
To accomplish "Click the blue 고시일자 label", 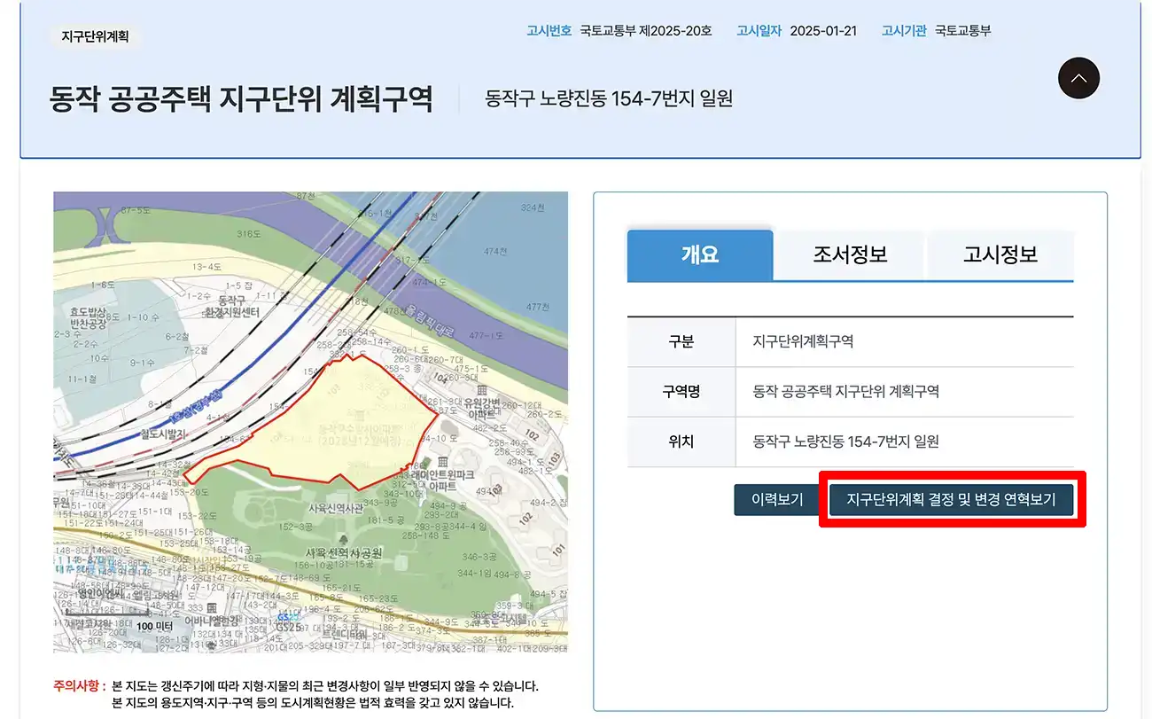I will [759, 29].
